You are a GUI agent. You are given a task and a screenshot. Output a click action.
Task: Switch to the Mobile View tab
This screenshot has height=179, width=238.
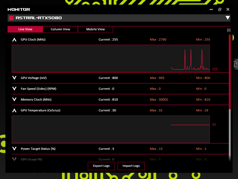tap(95, 29)
